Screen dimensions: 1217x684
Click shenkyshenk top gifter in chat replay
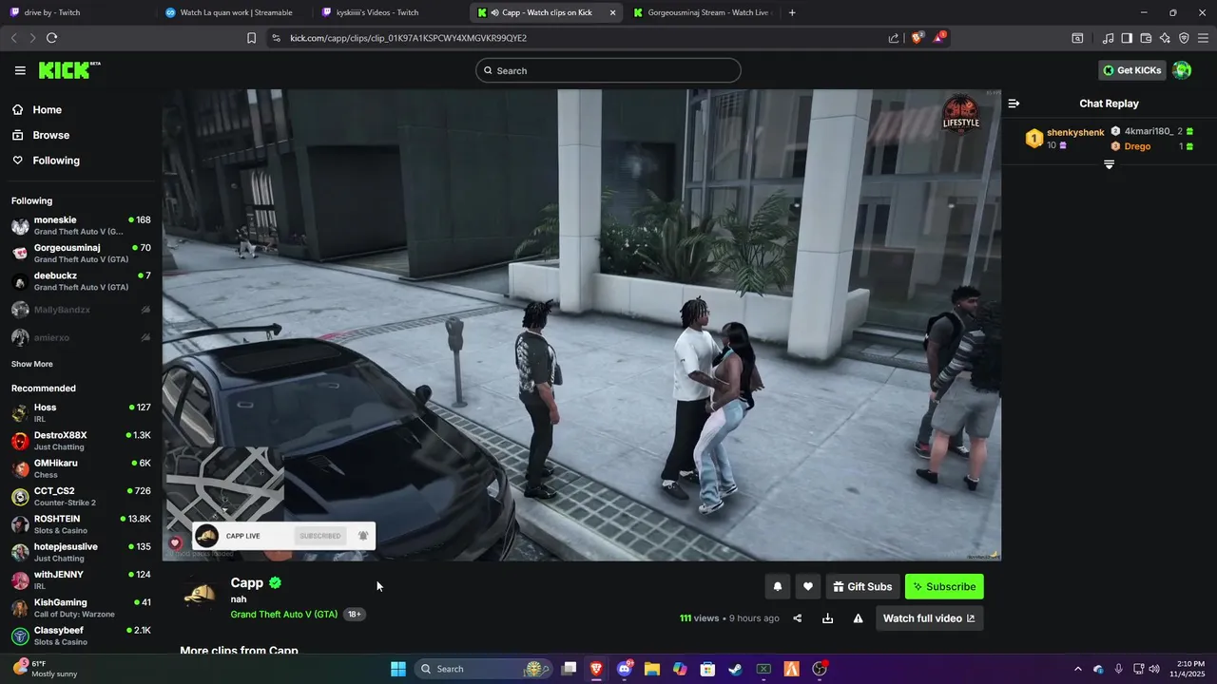1074,133
